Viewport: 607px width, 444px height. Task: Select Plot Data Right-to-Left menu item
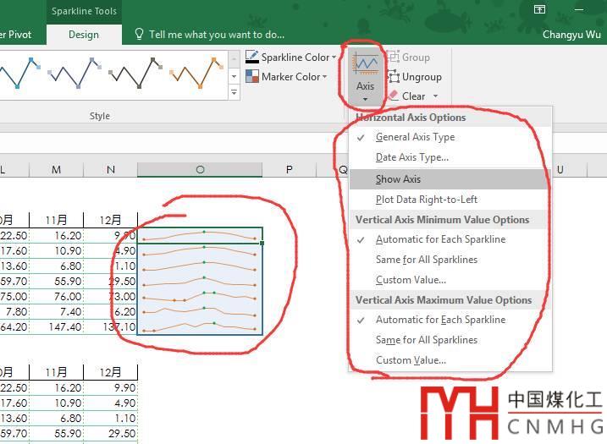click(x=427, y=200)
